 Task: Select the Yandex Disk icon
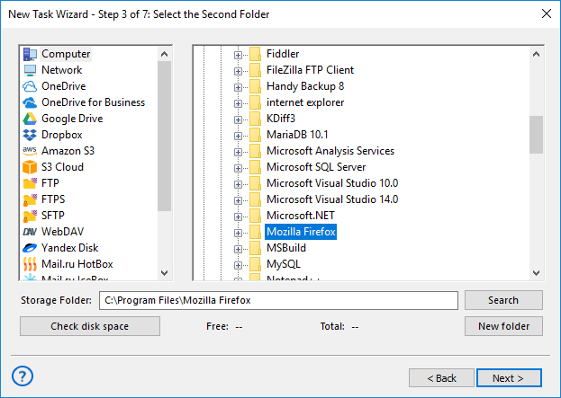pos(30,248)
